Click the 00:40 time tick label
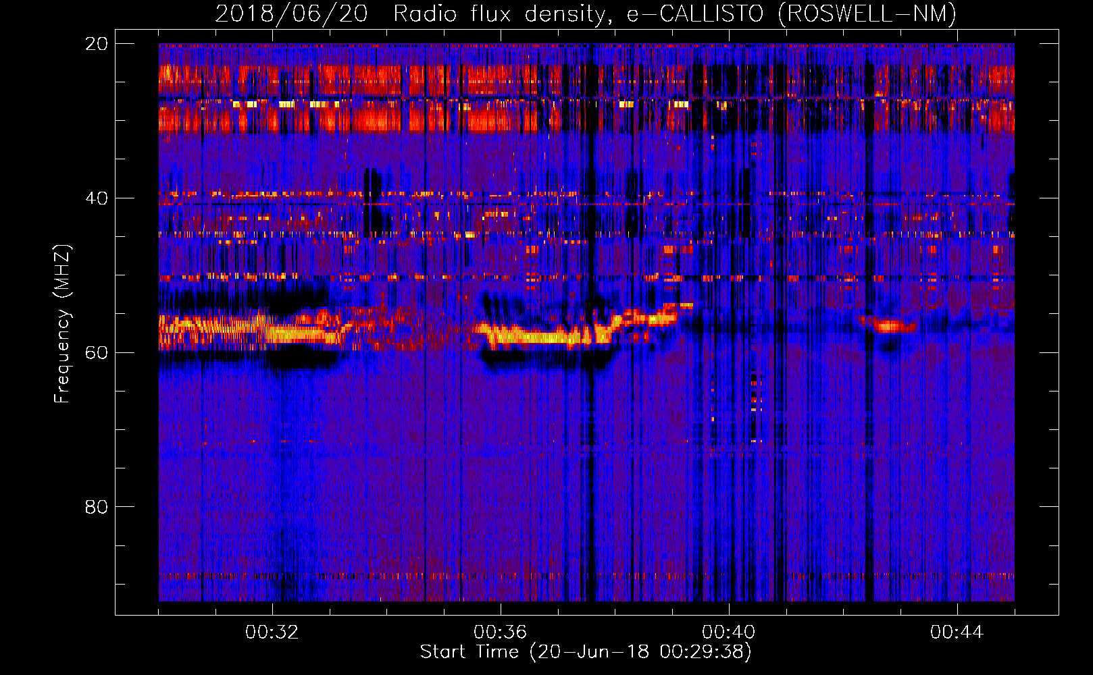The height and width of the screenshot is (675, 1093). tap(729, 632)
